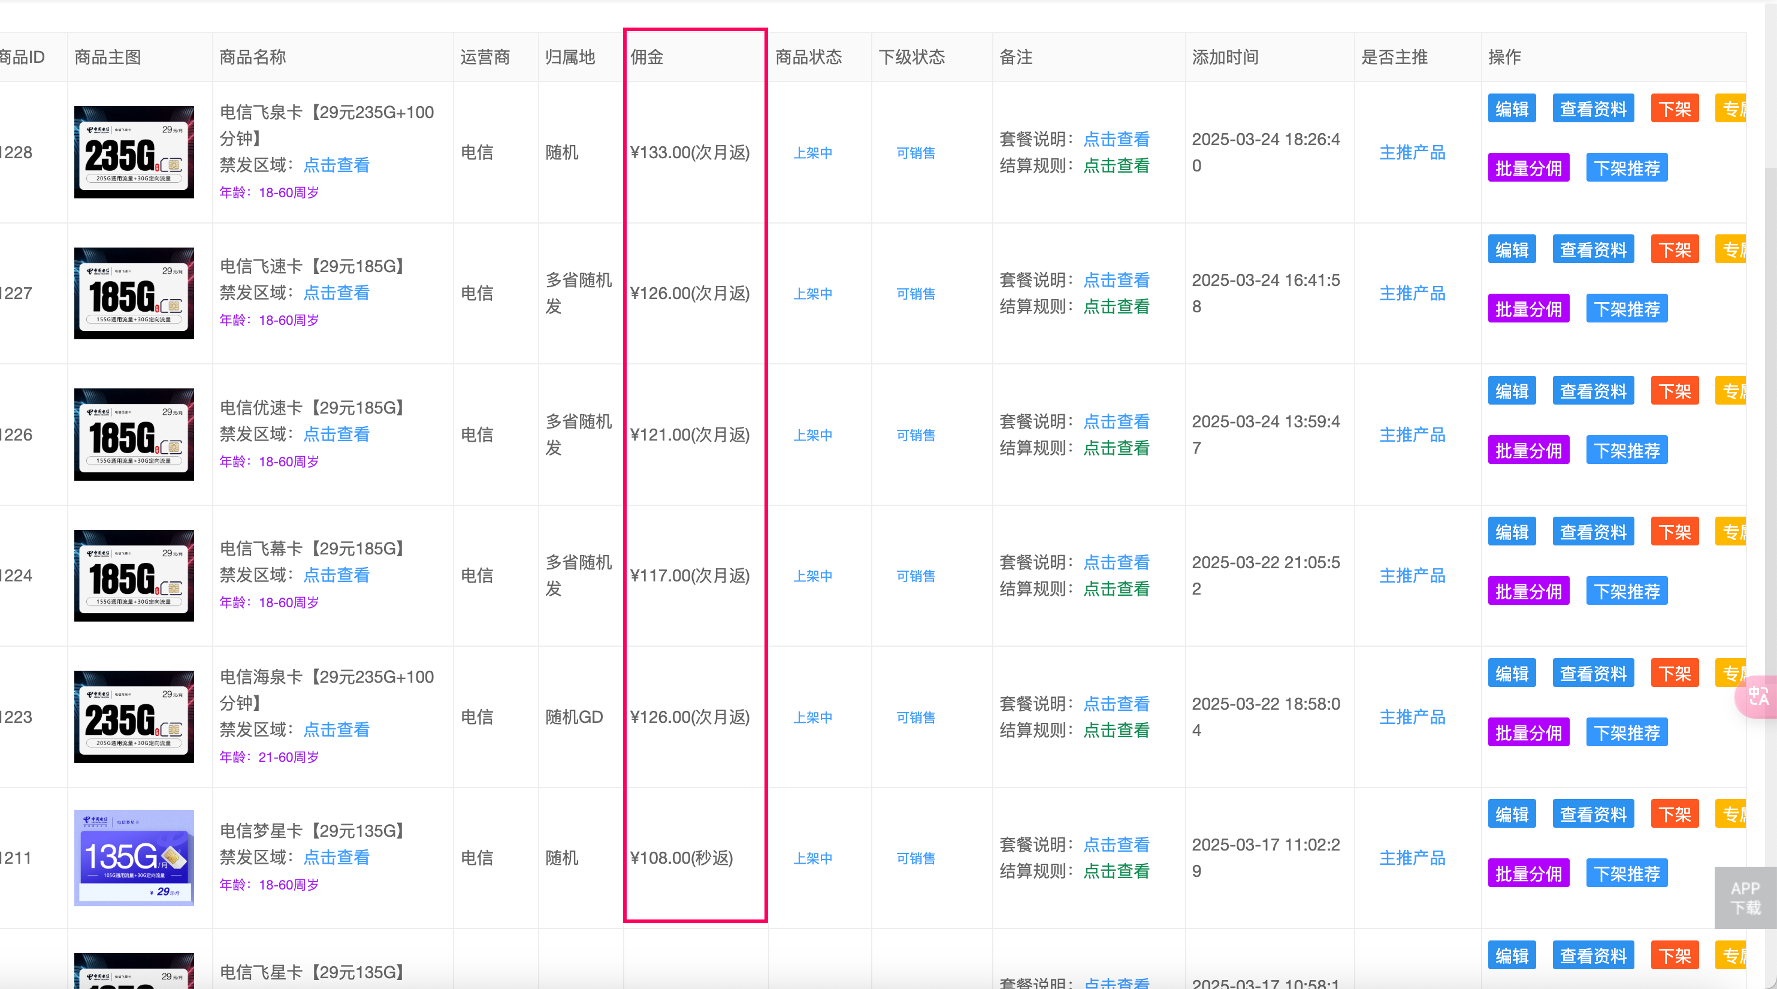The width and height of the screenshot is (1777, 989).
Task: Open 套餐说明 link for 电信梦星卡
Action: 1116,844
